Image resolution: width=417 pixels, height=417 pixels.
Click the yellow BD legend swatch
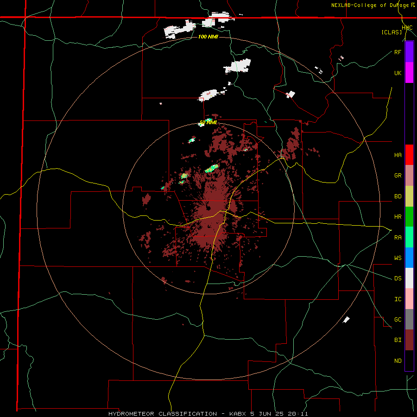click(409, 196)
